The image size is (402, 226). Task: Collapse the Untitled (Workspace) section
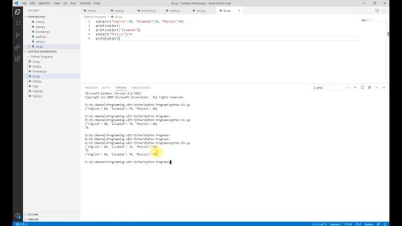[42, 51]
